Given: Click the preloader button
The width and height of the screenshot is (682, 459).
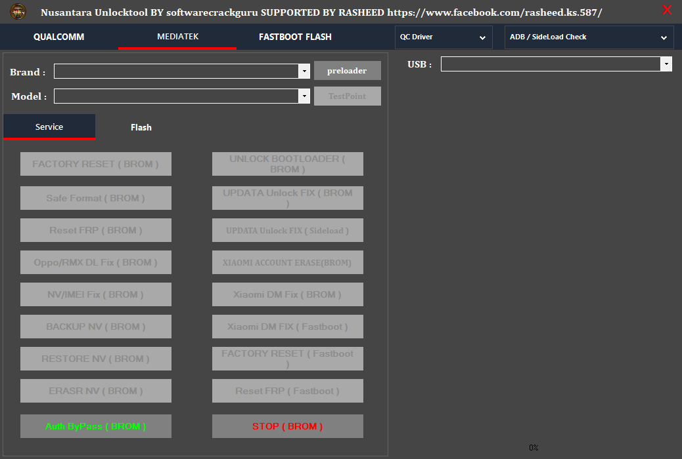Looking at the screenshot, I should 347,70.
